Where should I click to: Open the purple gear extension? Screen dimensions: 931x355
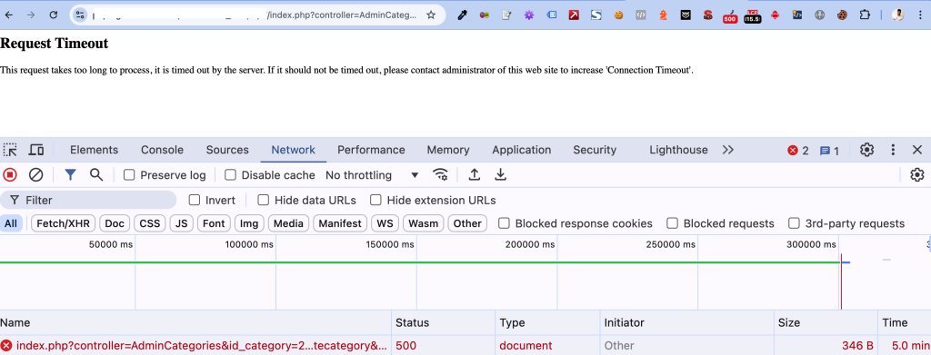(528, 15)
